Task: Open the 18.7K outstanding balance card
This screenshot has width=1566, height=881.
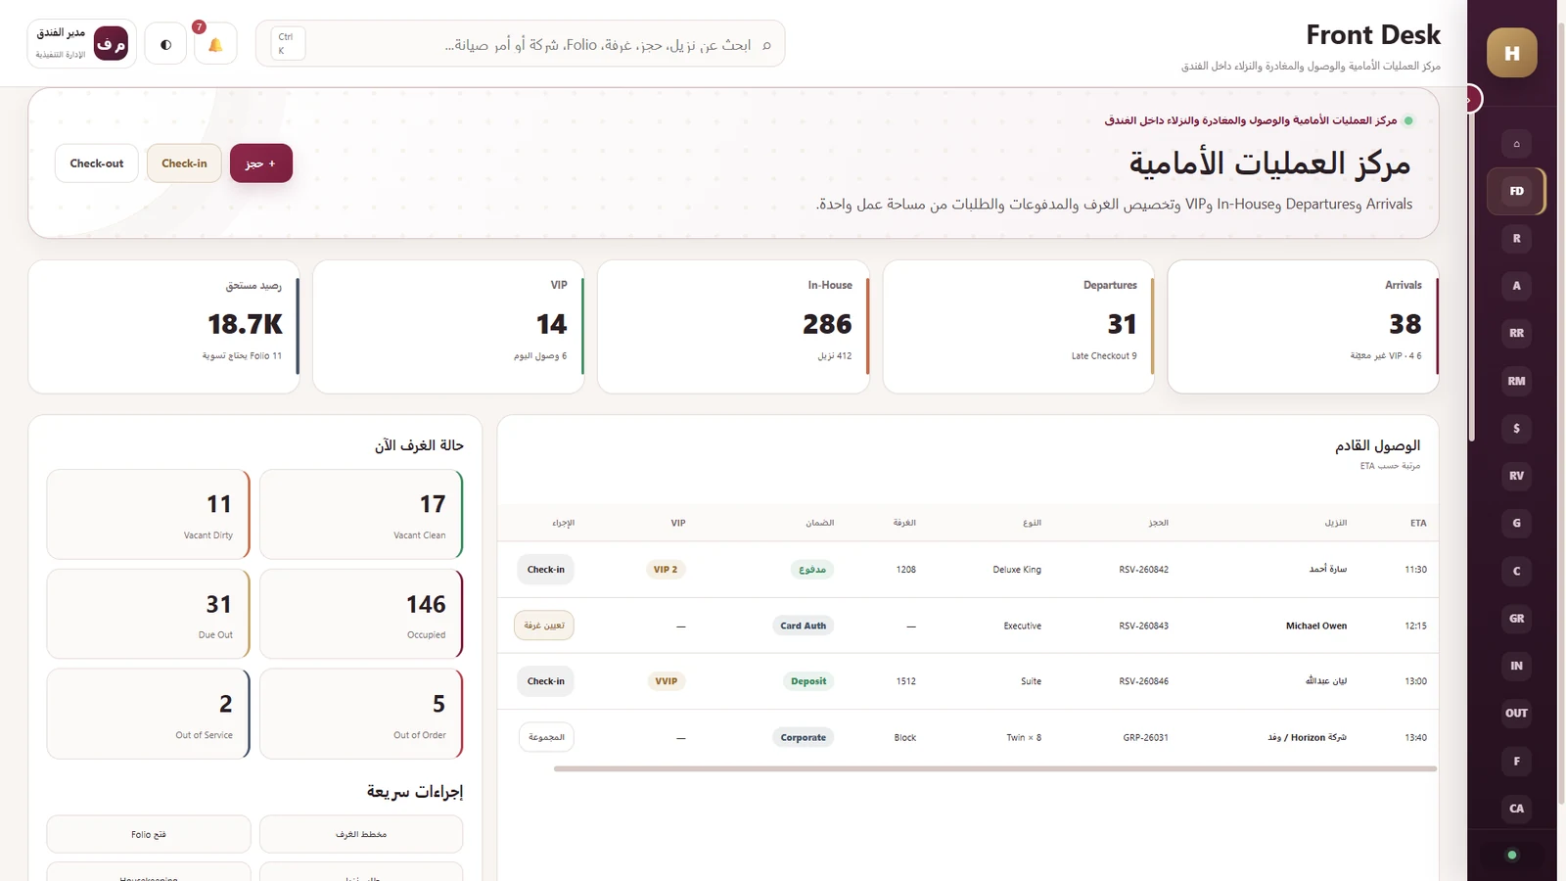Action: click(x=163, y=327)
